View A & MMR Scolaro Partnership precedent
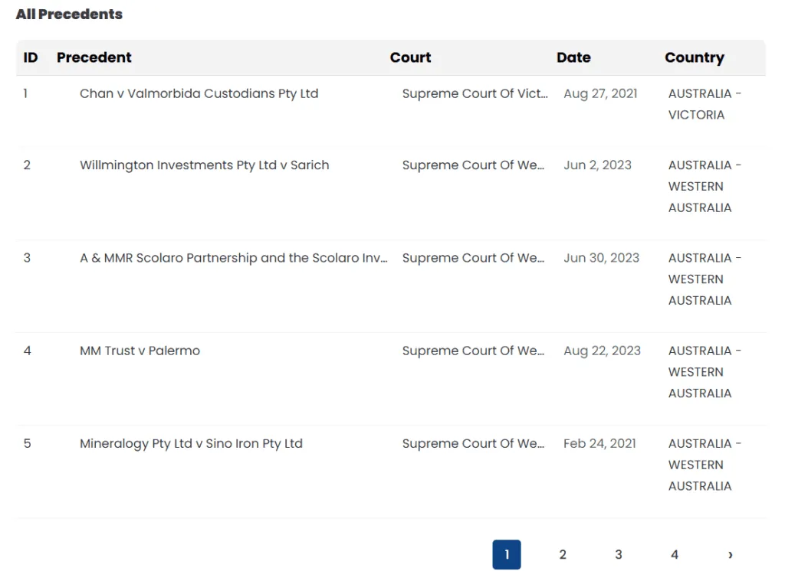This screenshot has width=785, height=571. click(x=233, y=258)
